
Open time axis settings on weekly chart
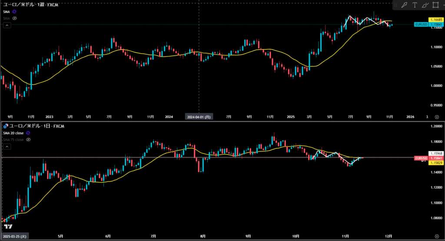(436, 117)
